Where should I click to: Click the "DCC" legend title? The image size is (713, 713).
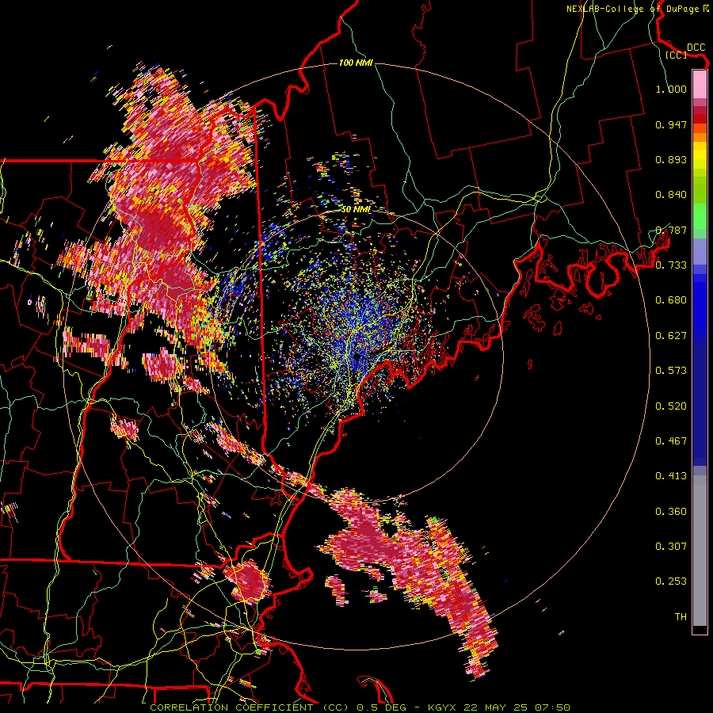[x=696, y=48]
